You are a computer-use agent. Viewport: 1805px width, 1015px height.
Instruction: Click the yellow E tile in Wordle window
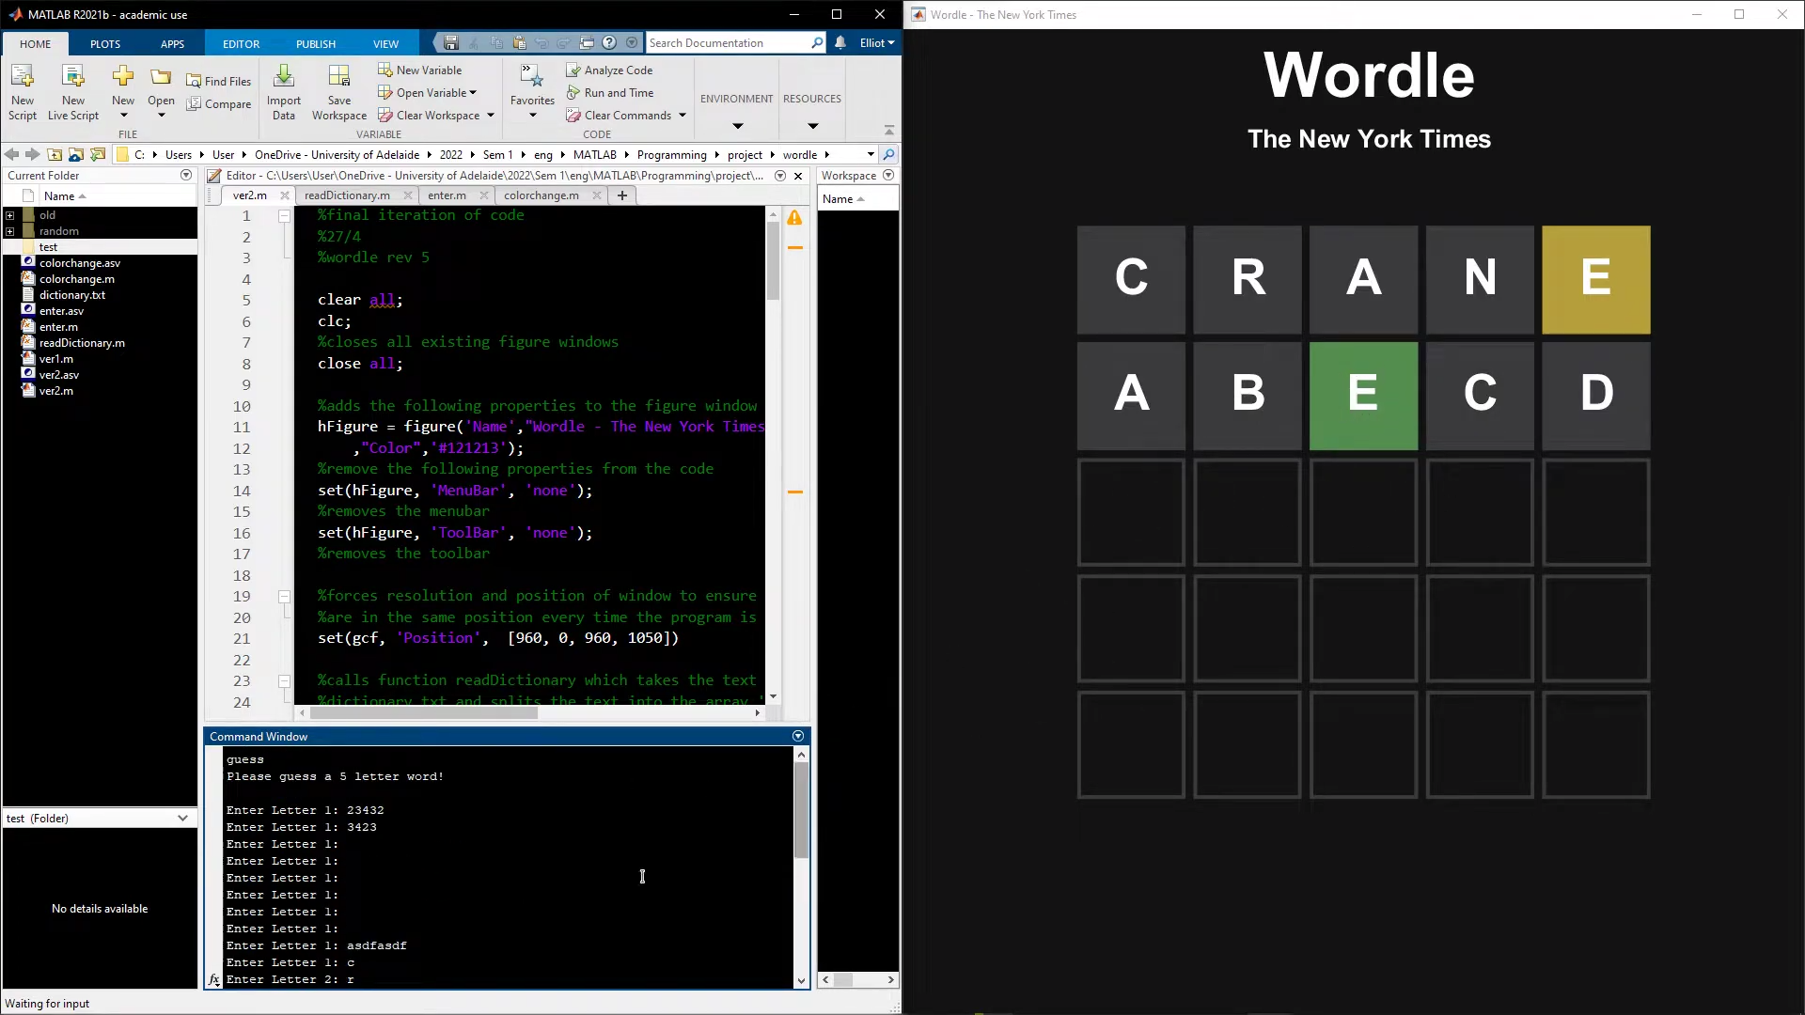[1595, 279]
